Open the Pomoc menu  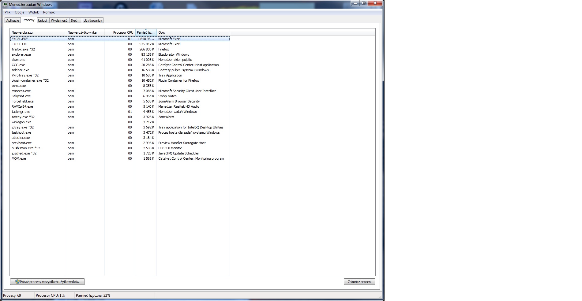48,12
